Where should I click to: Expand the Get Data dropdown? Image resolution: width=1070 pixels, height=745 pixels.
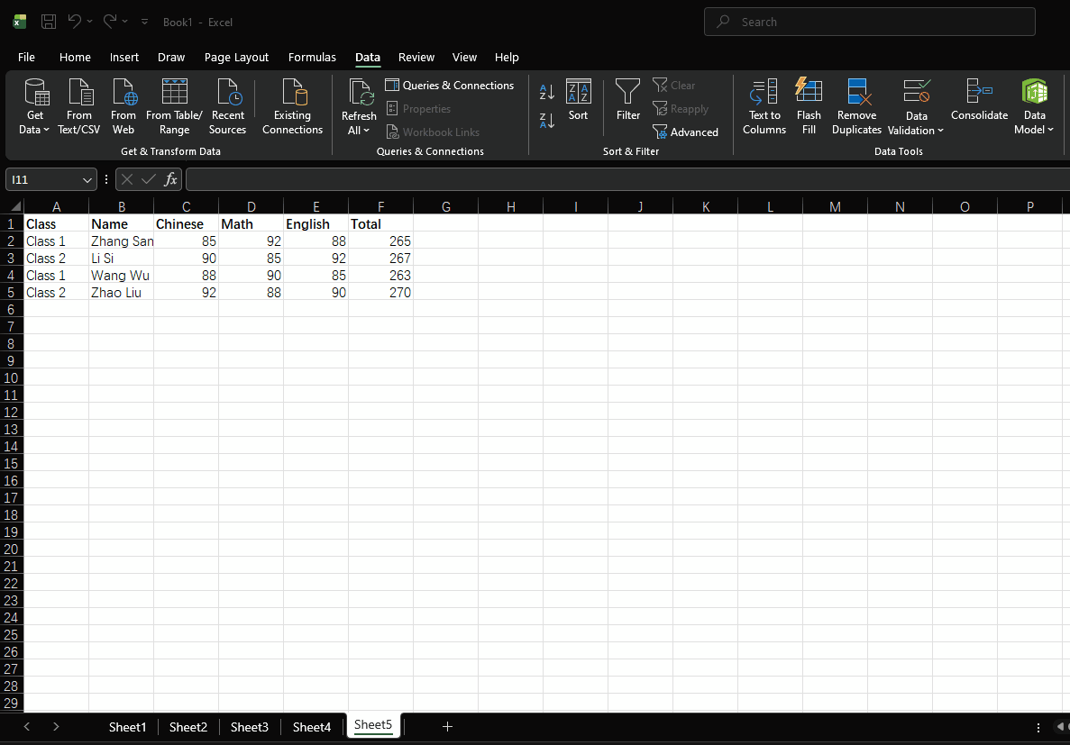35,130
